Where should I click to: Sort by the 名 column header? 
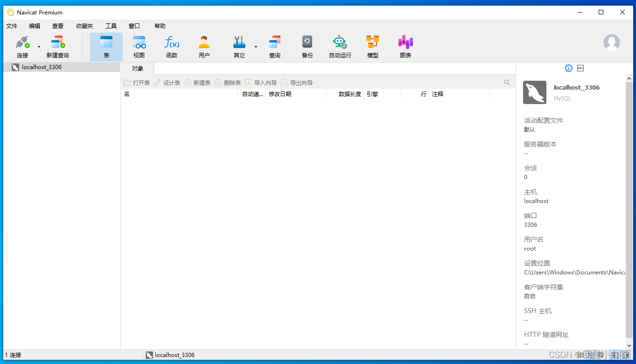[x=180, y=94]
